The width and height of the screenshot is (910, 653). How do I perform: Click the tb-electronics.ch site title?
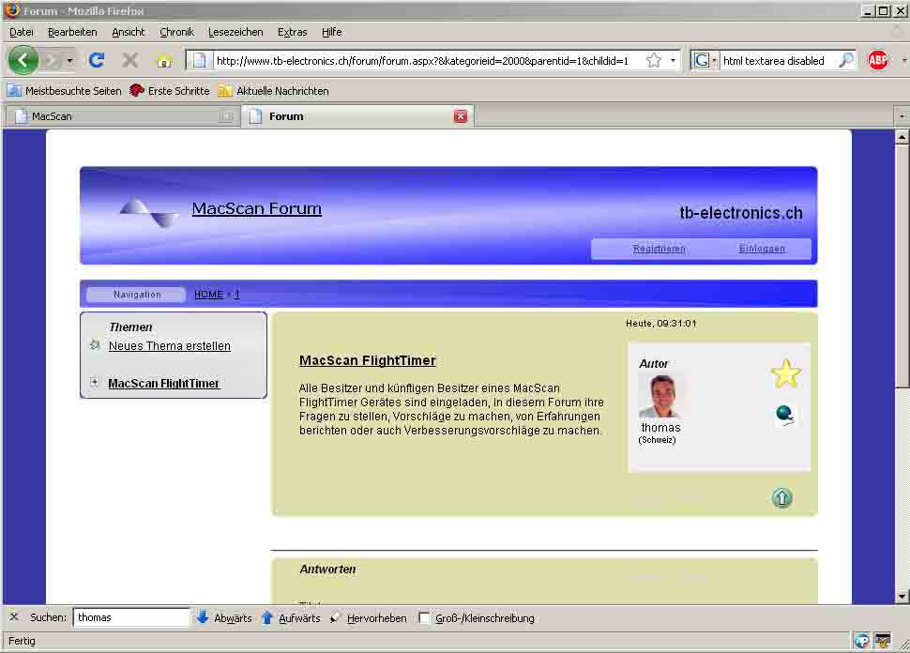[741, 213]
